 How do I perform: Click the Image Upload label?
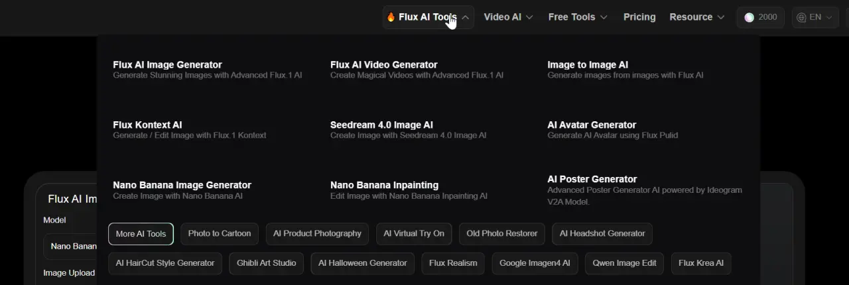point(69,273)
